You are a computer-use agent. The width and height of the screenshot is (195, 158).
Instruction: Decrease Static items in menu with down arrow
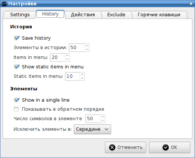click(x=82, y=78)
